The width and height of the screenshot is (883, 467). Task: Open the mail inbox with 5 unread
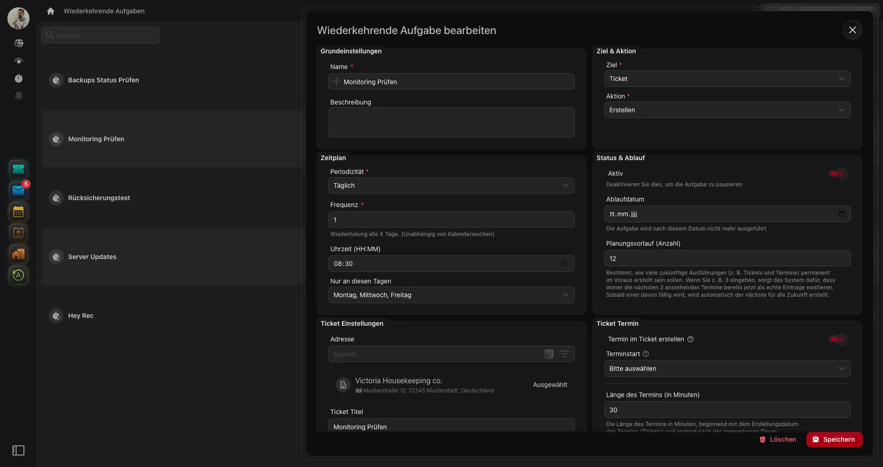[18, 190]
